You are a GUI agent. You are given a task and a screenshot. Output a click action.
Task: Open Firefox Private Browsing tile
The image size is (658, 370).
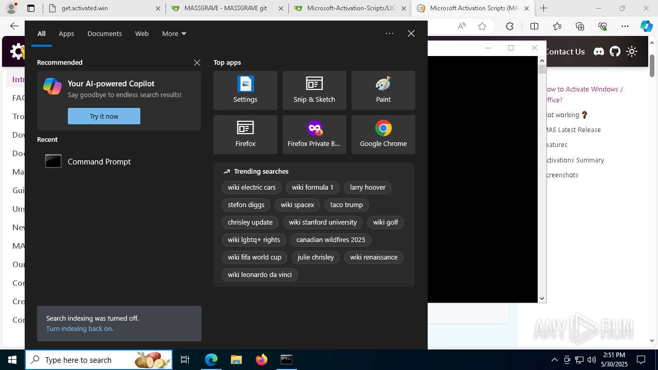click(x=314, y=135)
